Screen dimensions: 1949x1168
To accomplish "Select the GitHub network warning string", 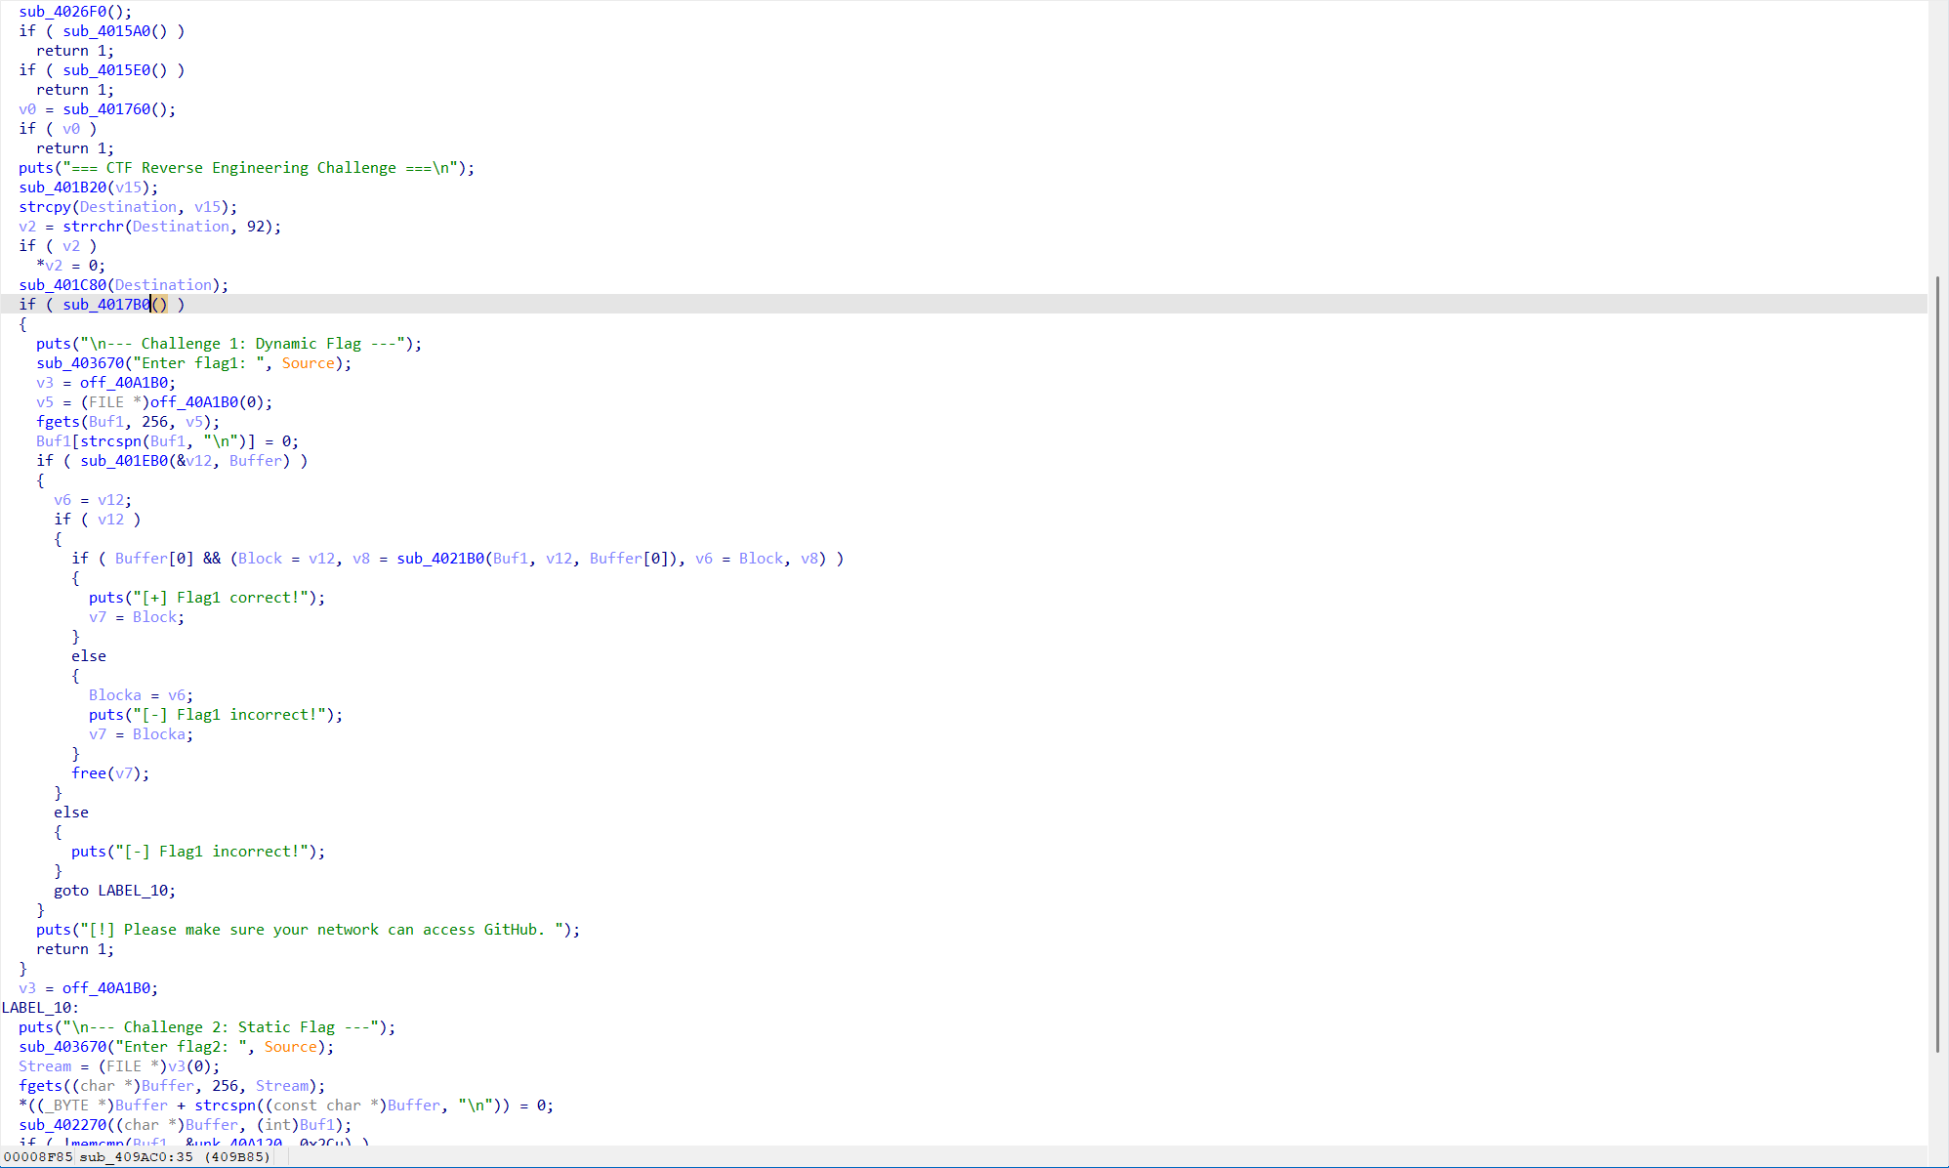I will pos(325,930).
